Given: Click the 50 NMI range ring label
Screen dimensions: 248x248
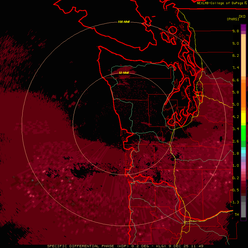Looking at the screenshot, I should click(124, 73).
